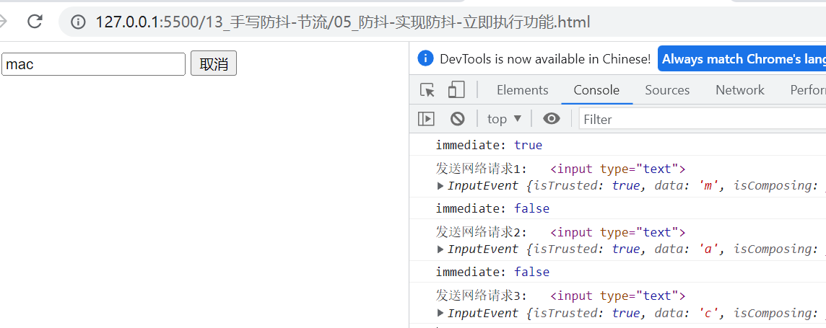Expand the InputEvent with data 'm'
The height and width of the screenshot is (328, 826).
pyautogui.click(x=441, y=186)
